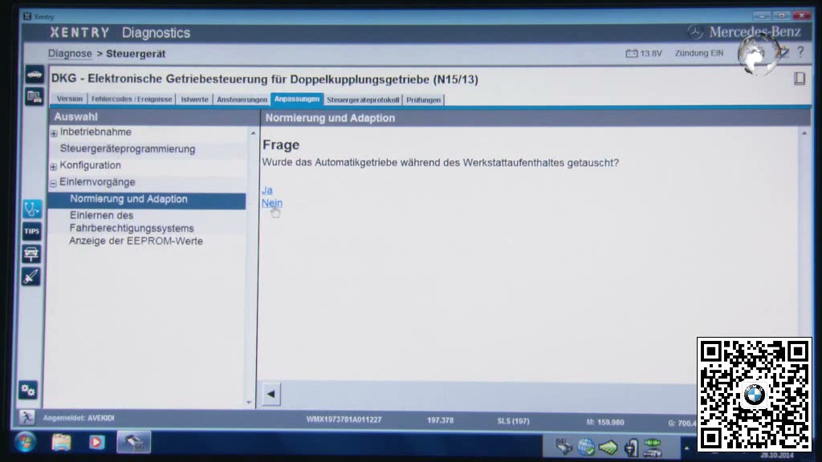Click the globe network status tray icon
This screenshot has width=822, height=462.
pyautogui.click(x=586, y=448)
